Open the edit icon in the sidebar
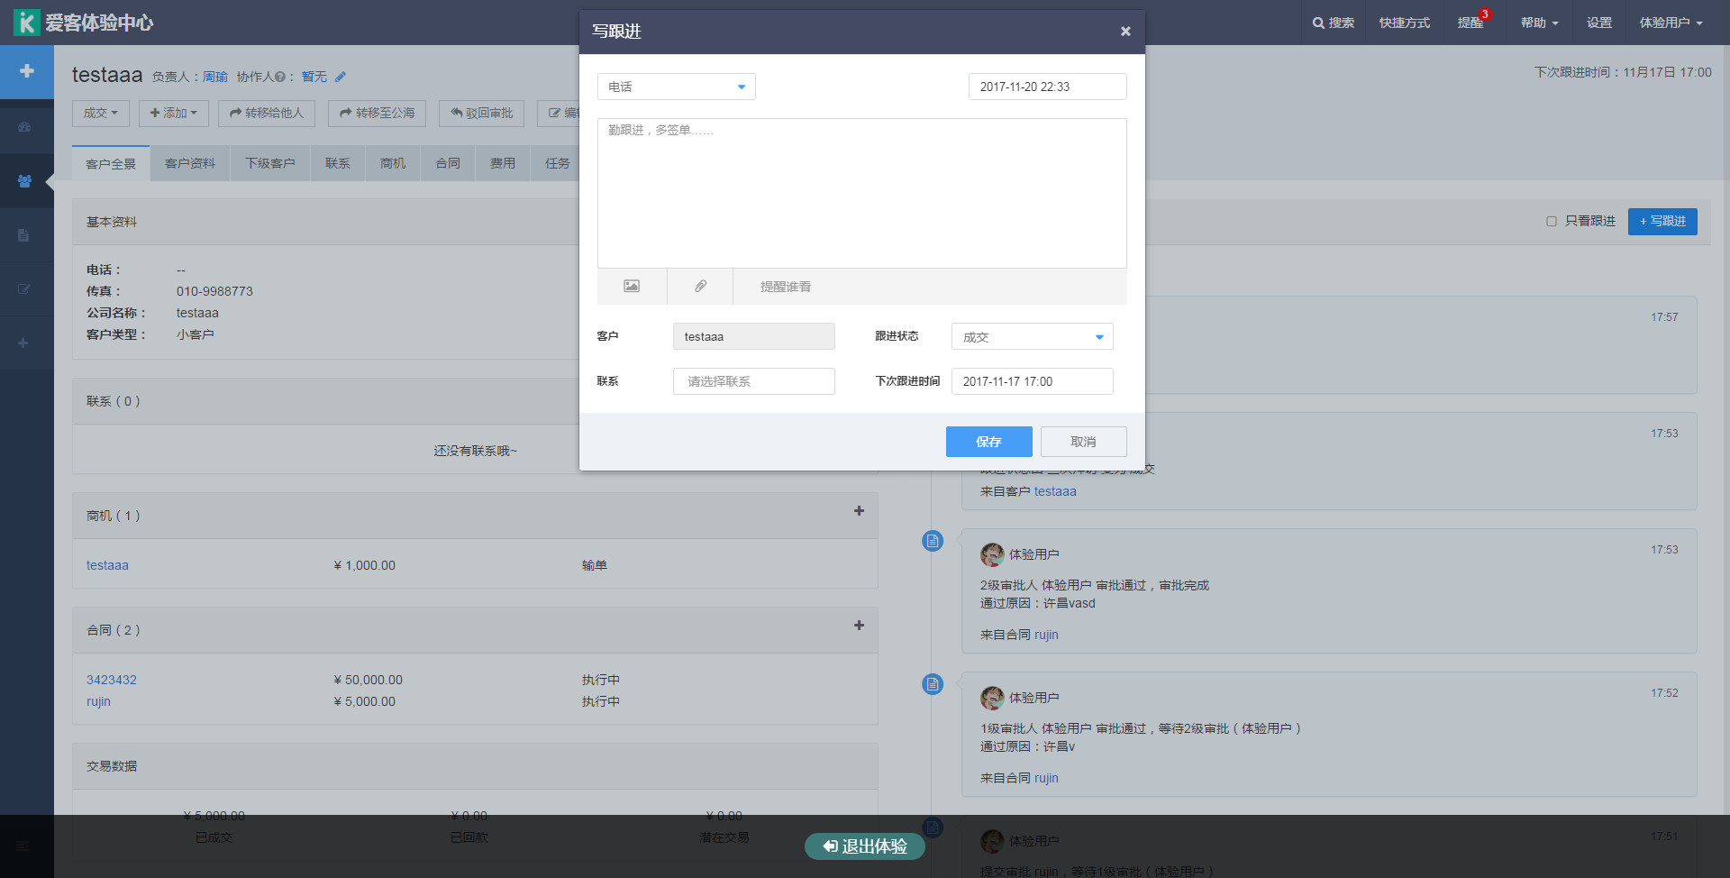The width and height of the screenshot is (1730, 878). click(x=24, y=289)
